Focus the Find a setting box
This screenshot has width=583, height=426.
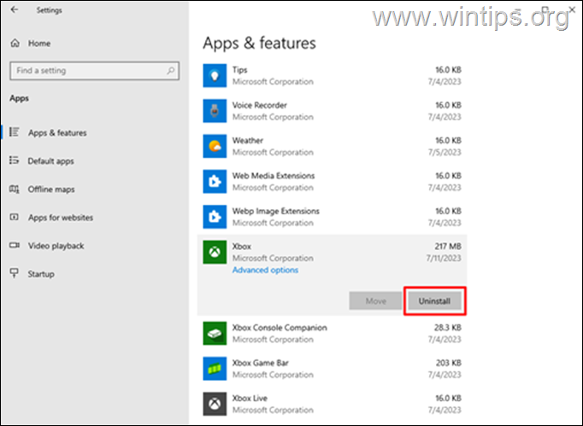tap(94, 71)
